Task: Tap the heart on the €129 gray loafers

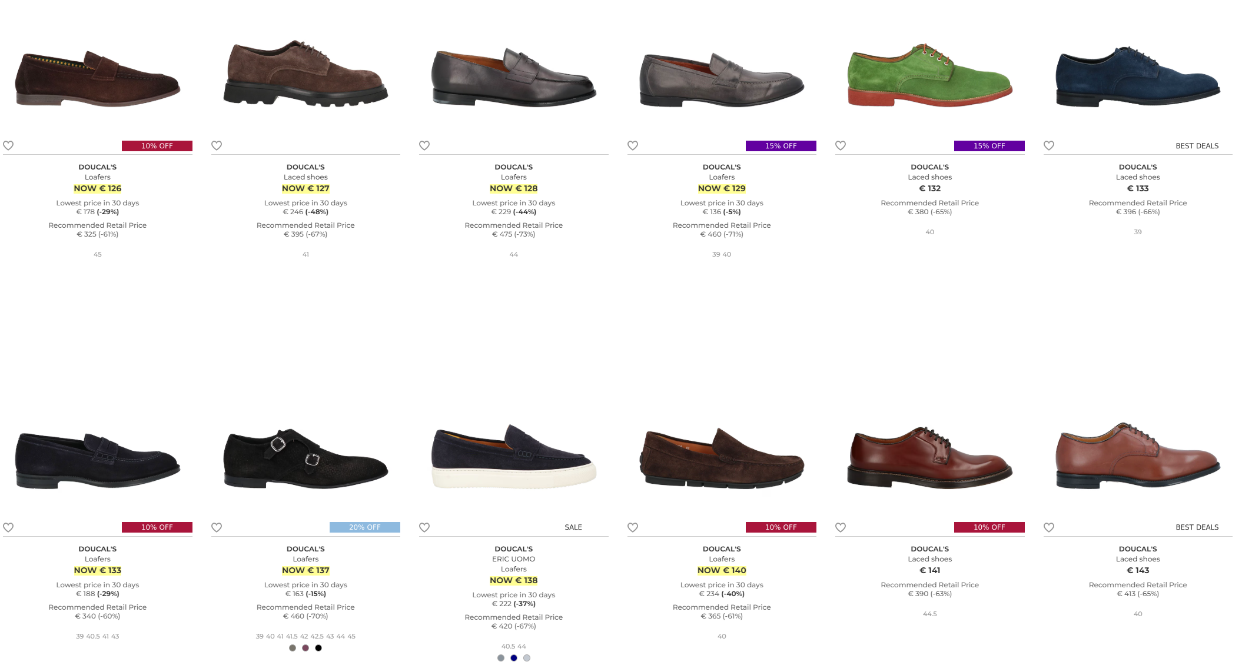Action: pos(633,145)
